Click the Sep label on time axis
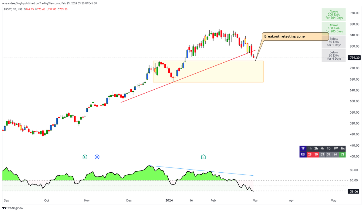Screen dimensions: 364x212 (7, 200)
